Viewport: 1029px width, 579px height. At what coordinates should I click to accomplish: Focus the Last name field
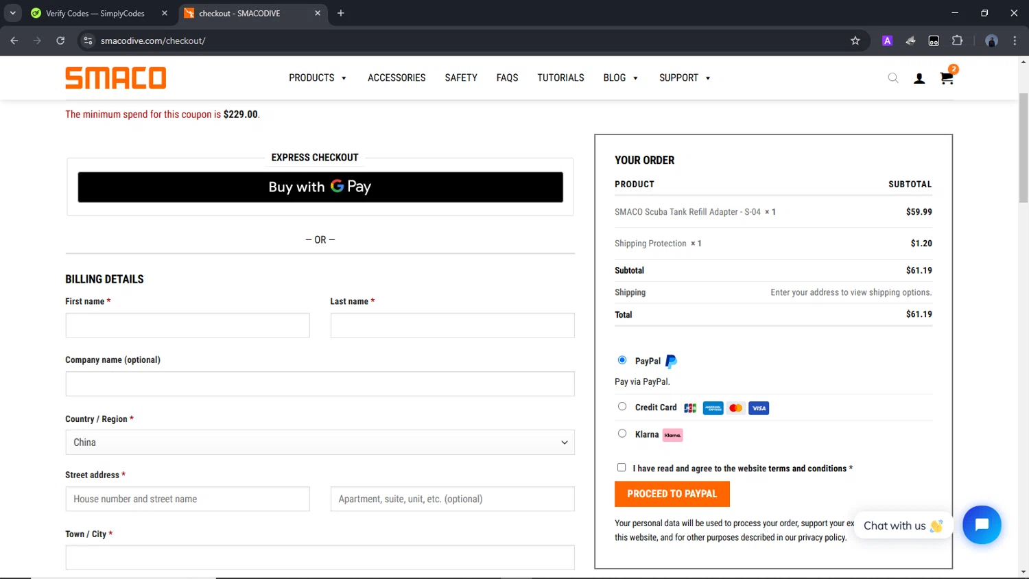[x=452, y=325]
